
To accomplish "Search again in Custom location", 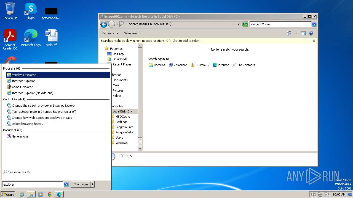I will 200,65.
